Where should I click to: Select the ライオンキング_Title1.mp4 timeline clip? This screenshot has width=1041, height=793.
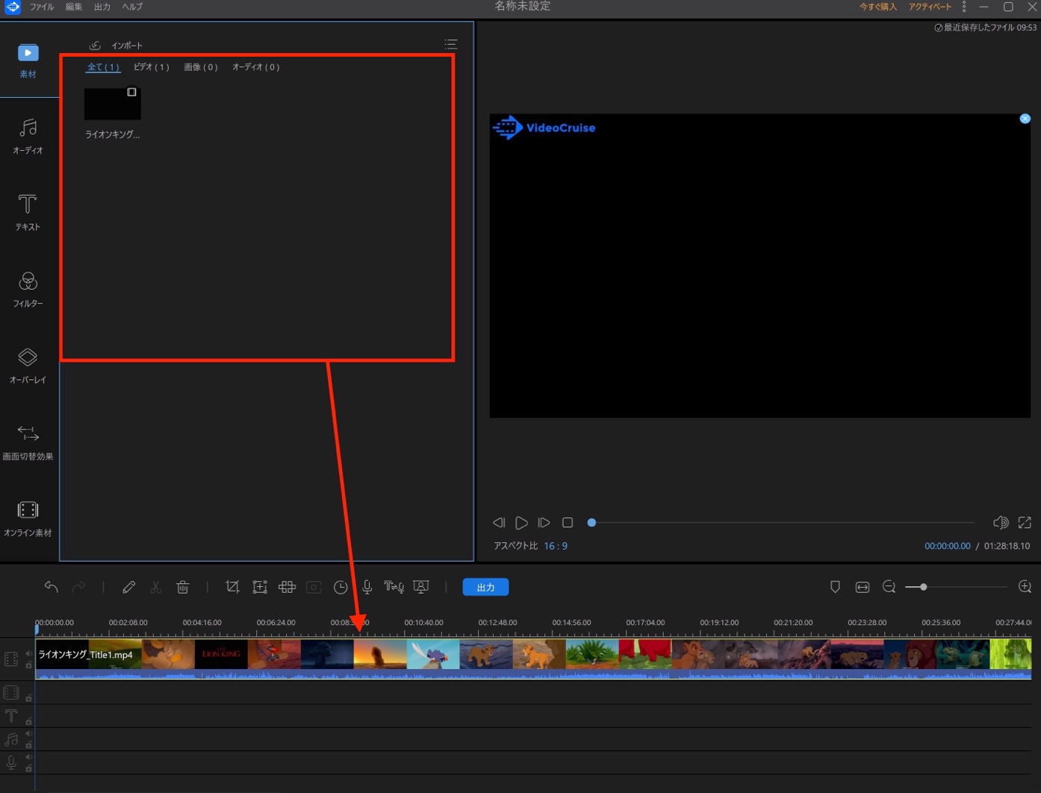tap(533, 659)
